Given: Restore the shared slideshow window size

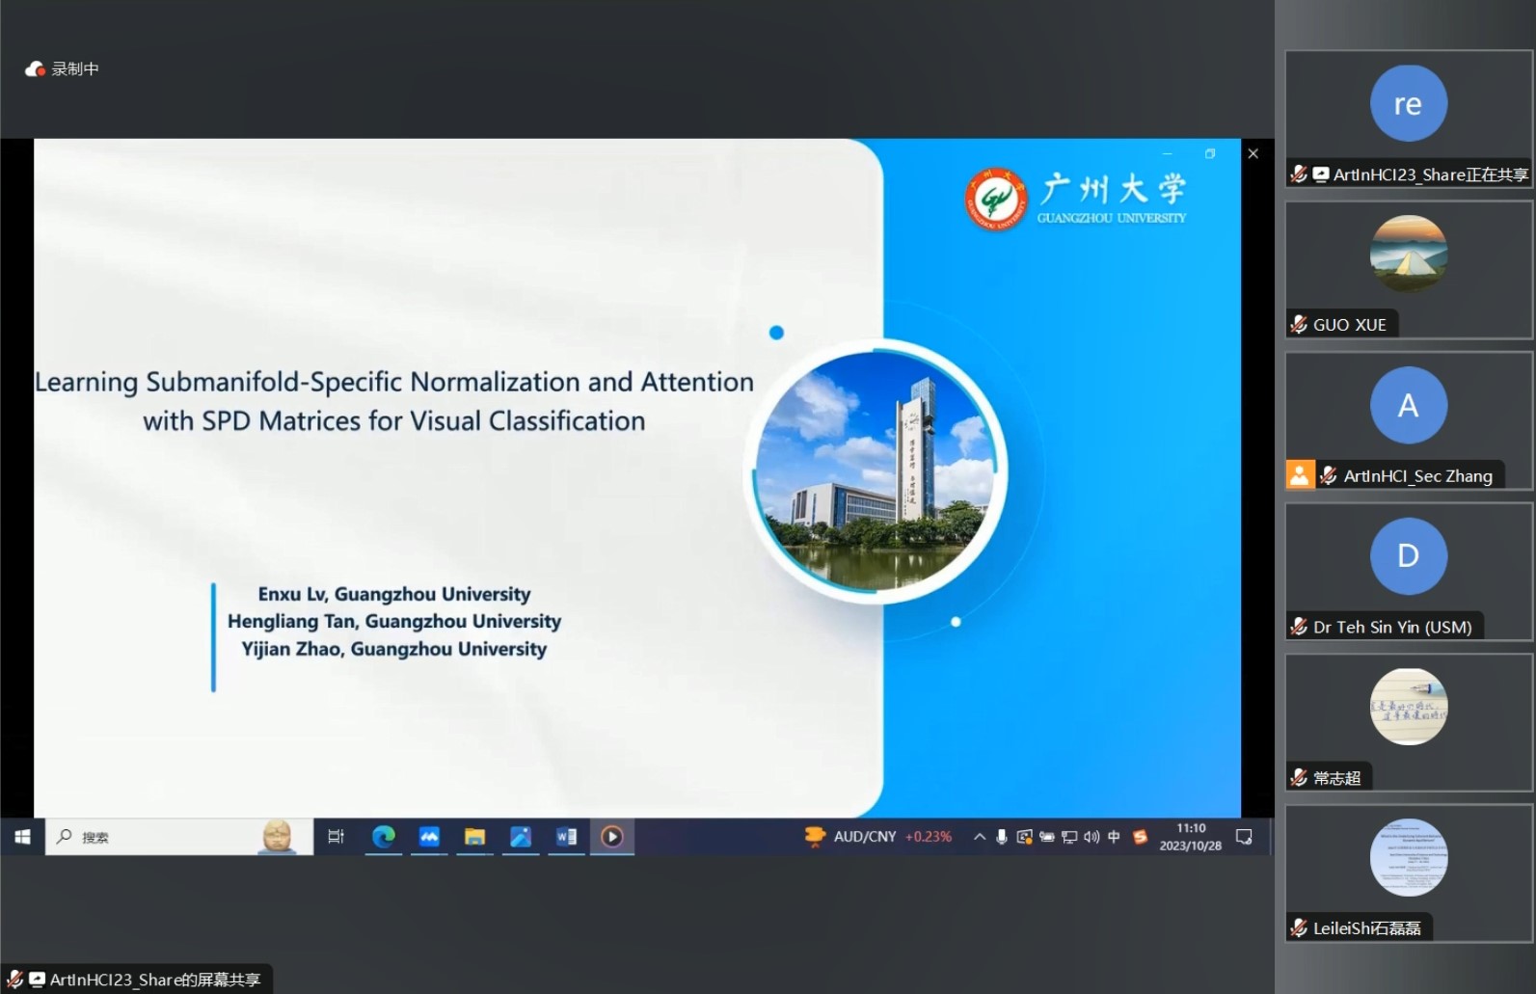Looking at the screenshot, I should [1210, 153].
